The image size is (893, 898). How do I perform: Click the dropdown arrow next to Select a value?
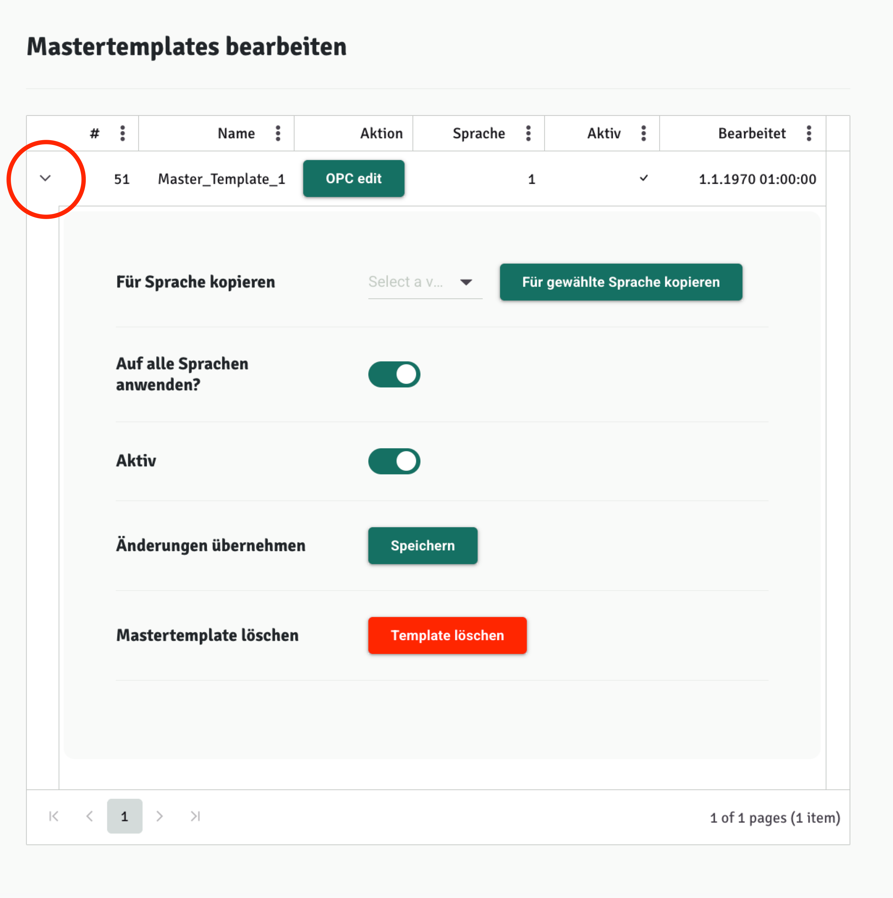point(467,282)
